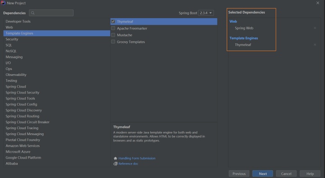Choose Spring Cloud Circuit Breaker category
This screenshot has width=325, height=178.
click(57, 122)
